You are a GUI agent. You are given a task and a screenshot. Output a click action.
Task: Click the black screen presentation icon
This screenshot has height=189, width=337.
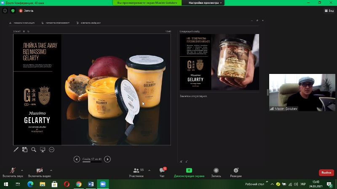pos(43,149)
